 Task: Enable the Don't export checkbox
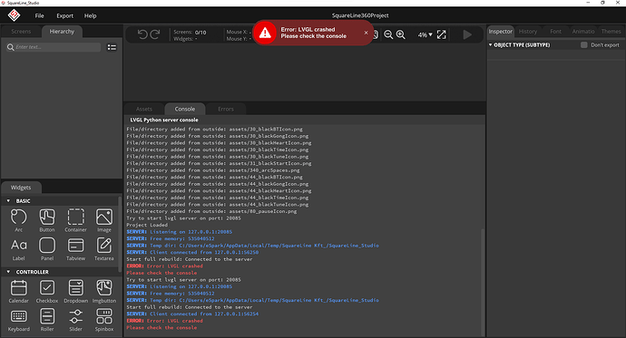pos(584,45)
